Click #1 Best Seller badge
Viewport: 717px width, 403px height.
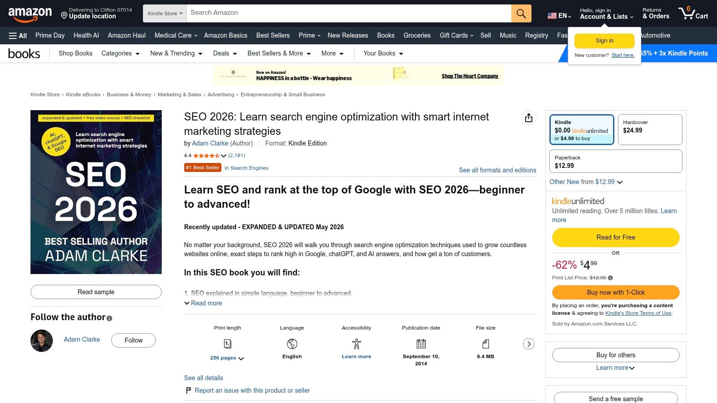[x=203, y=167]
